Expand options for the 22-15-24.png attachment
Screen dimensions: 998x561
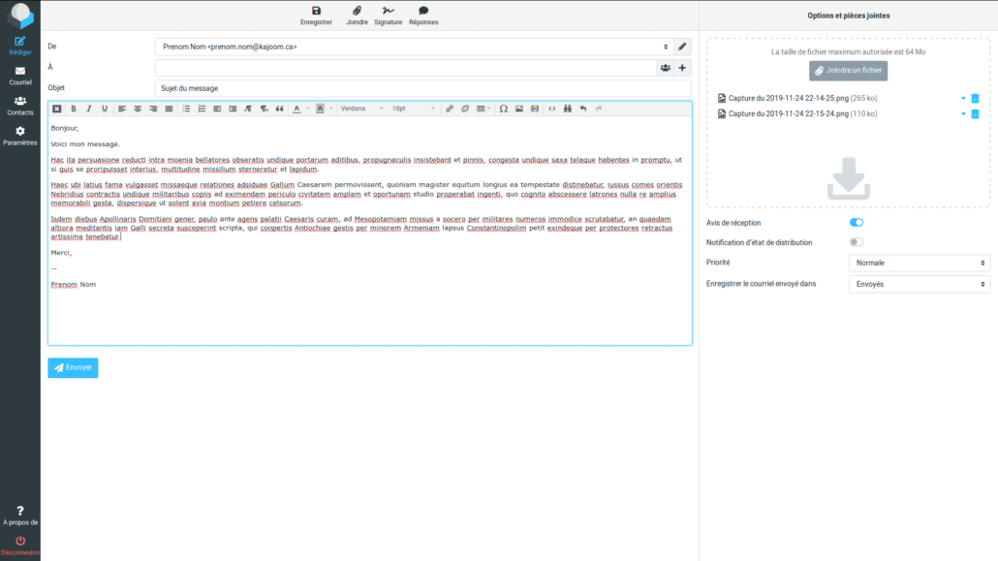click(963, 114)
